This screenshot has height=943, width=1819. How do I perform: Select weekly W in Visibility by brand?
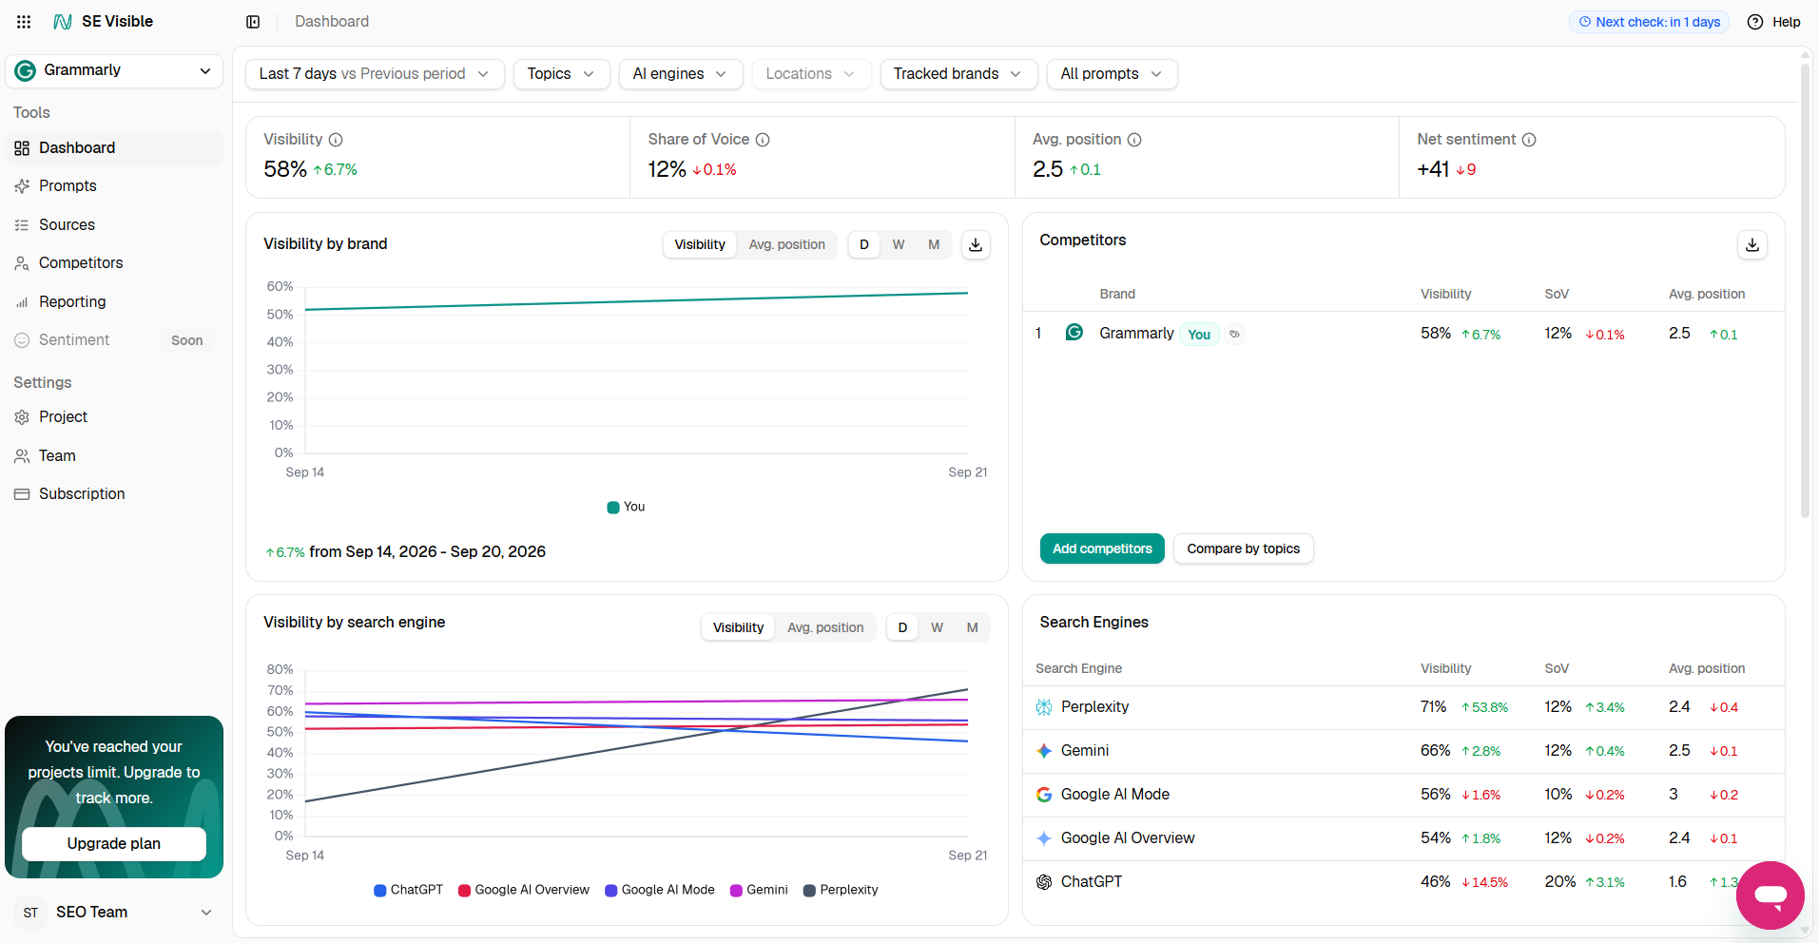click(x=899, y=244)
